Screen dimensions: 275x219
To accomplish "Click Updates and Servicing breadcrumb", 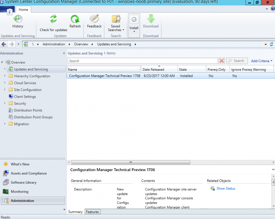I will click(114, 44).
